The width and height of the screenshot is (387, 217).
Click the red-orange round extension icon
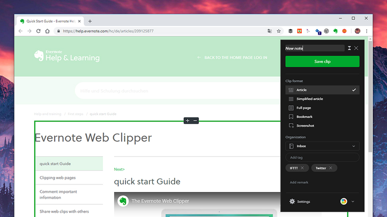point(344,31)
